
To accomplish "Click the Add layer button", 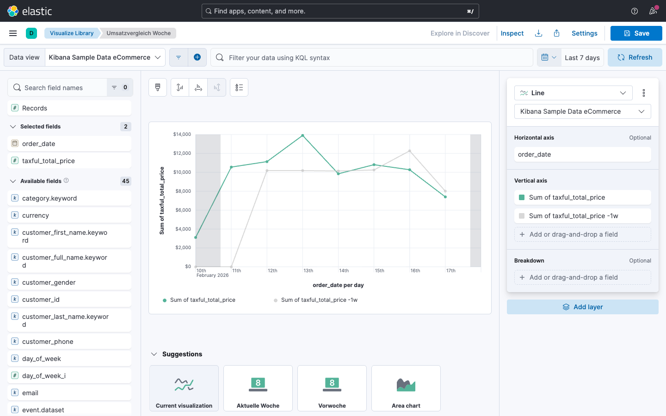I will [582, 307].
